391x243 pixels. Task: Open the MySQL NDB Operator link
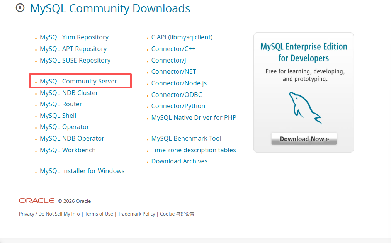pos(72,138)
